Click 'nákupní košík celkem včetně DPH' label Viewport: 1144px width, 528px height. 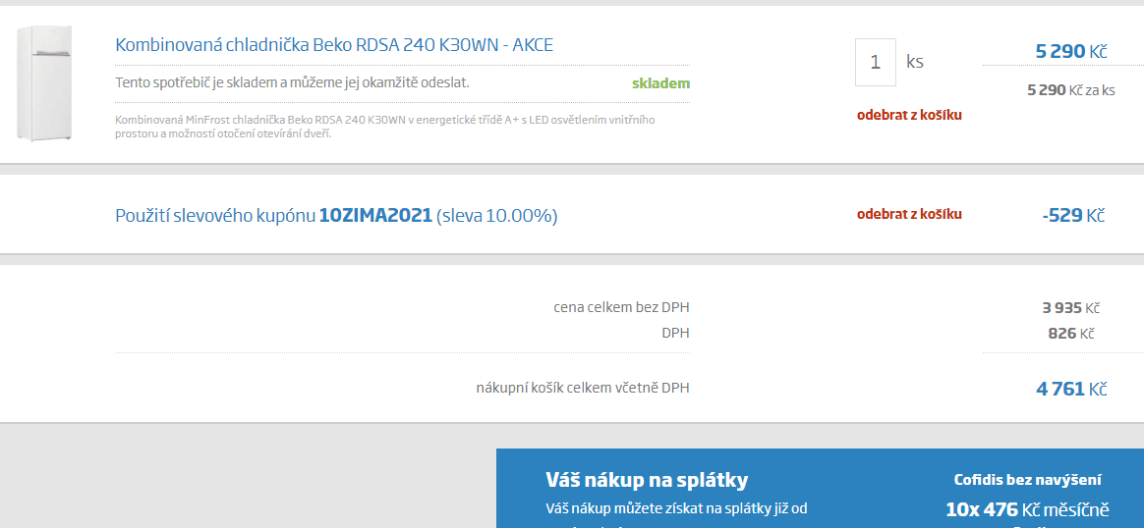pos(582,388)
